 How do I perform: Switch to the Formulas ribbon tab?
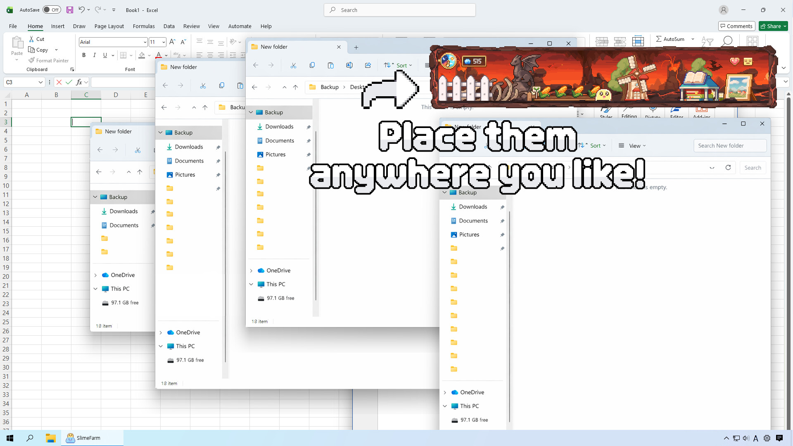point(144,26)
